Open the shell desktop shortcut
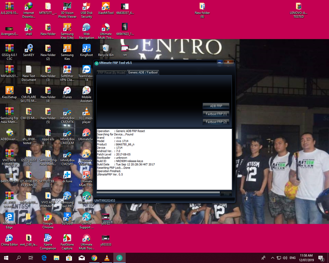The image size is (329, 263). (x=29, y=29)
